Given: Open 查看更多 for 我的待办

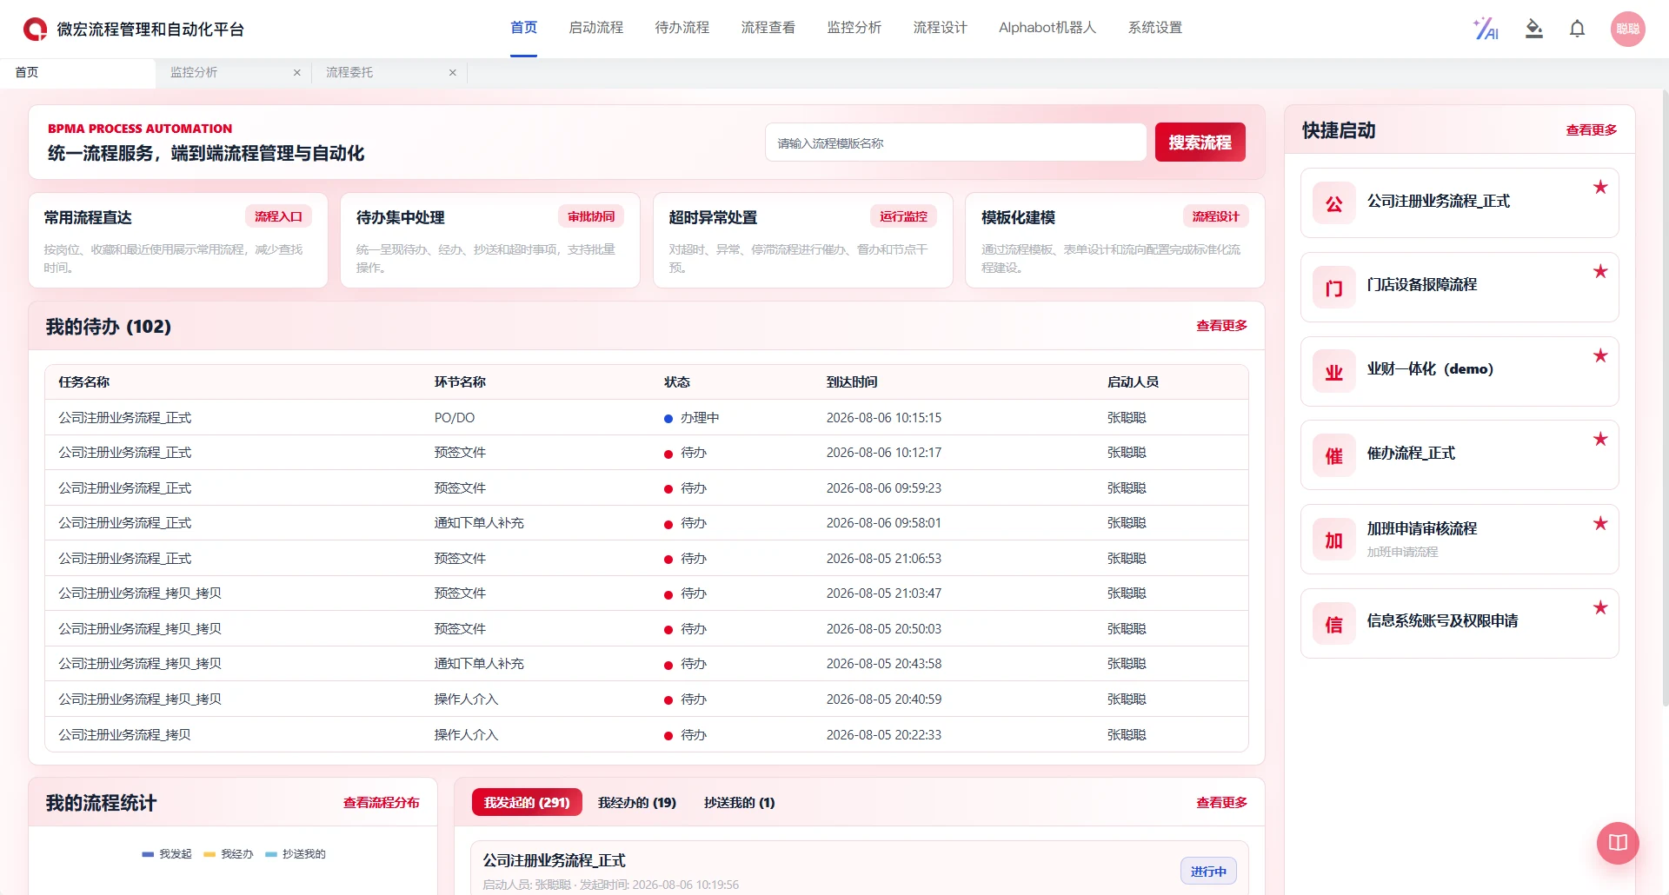Looking at the screenshot, I should [1221, 326].
